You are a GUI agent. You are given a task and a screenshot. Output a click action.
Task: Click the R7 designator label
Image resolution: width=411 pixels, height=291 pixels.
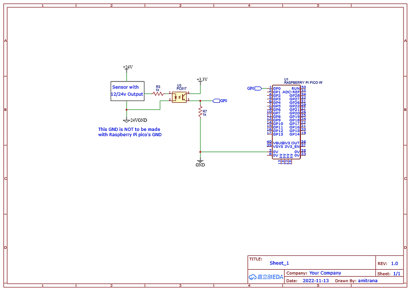click(x=205, y=111)
